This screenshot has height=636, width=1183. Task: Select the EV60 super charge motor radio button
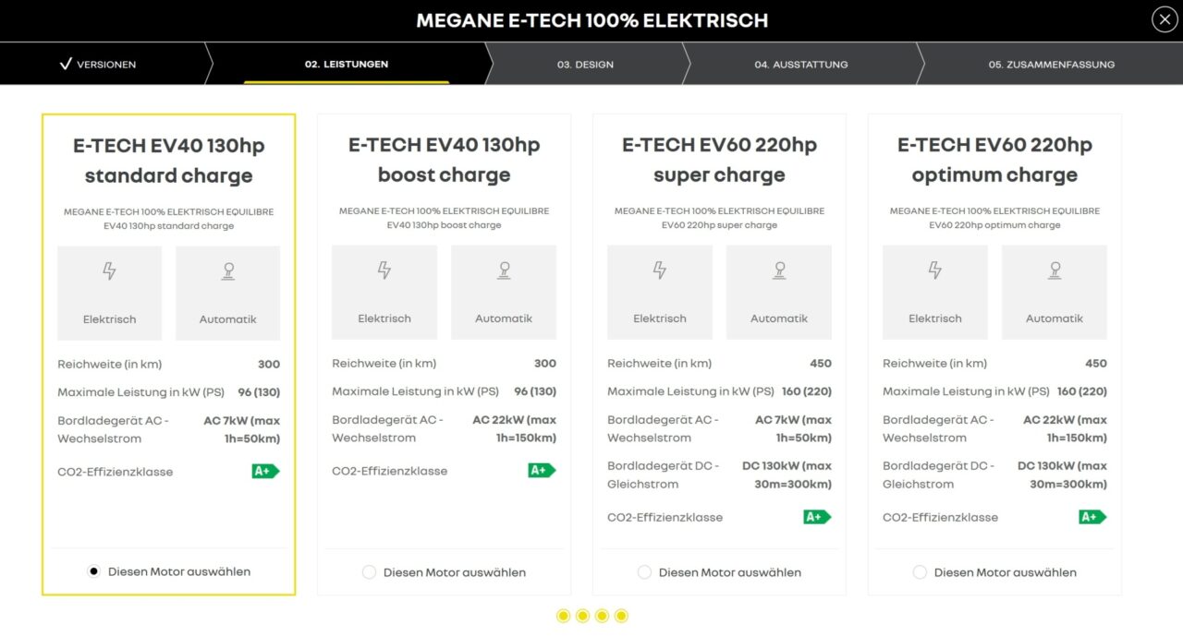[645, 572]
